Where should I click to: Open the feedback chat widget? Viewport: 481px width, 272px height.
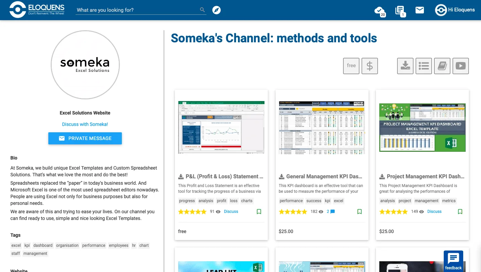pos(453,261)
